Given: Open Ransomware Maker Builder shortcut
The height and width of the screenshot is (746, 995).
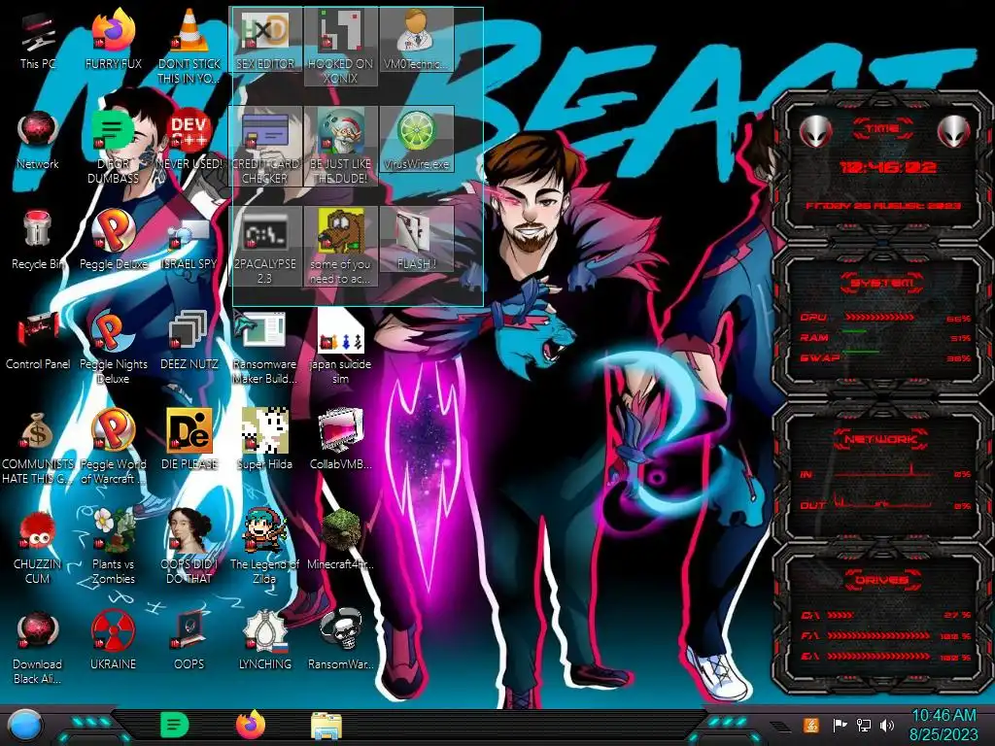Looking at the screenshot, I should (x=265, y=348).
